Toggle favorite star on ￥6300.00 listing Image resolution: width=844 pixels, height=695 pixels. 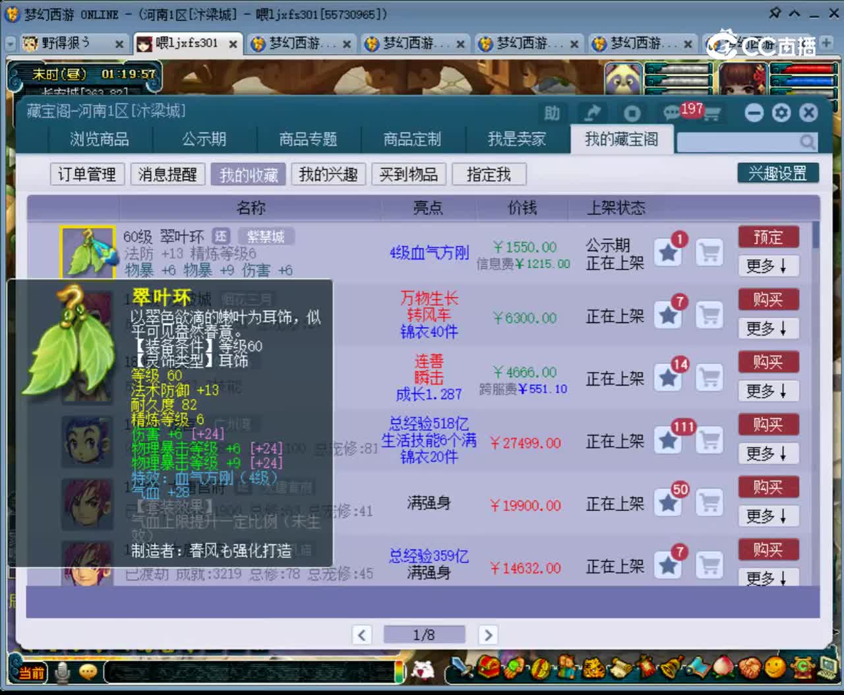pos(668,315)
